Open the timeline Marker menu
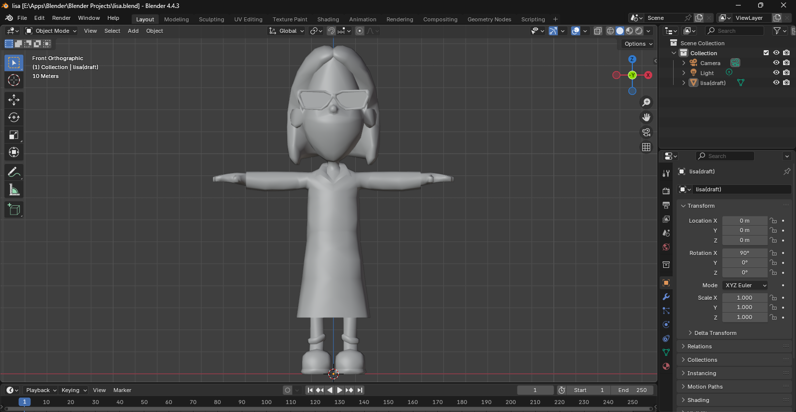Screen dimensions: 796x412 (x=122, y=390)
